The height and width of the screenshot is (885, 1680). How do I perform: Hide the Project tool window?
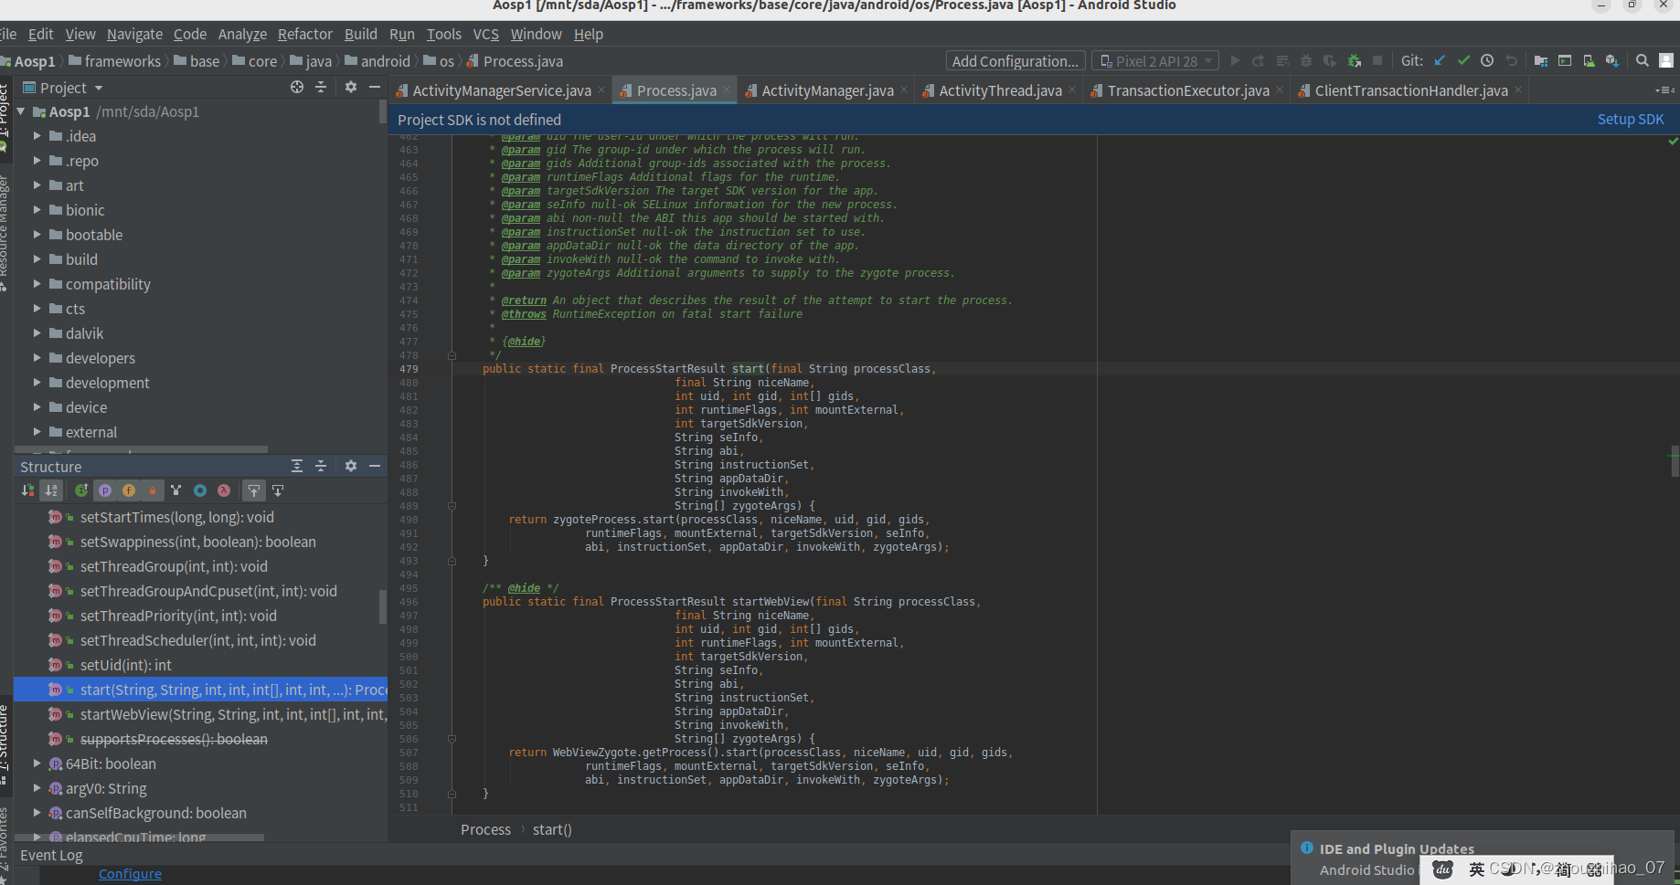[x=375, y=87]
